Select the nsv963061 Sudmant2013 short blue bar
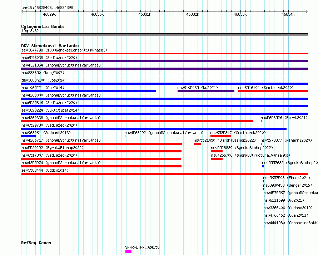The width and height of the screenshot is (318, 255). point(28,136)
